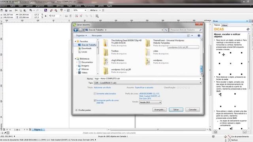Image resolution: width=253 pixels, height=142 pixels.
Task: Click the ungroup all icon in property bar
Action: coord(81,16)
